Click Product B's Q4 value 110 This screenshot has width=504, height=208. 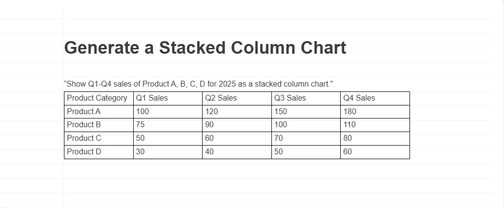pos(349,125)
